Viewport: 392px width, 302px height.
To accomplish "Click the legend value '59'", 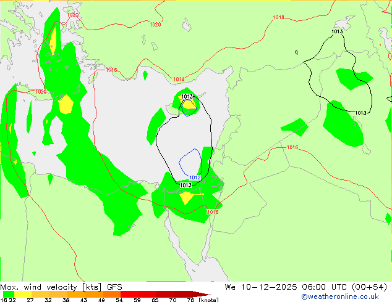I will [x=137, y=300].
